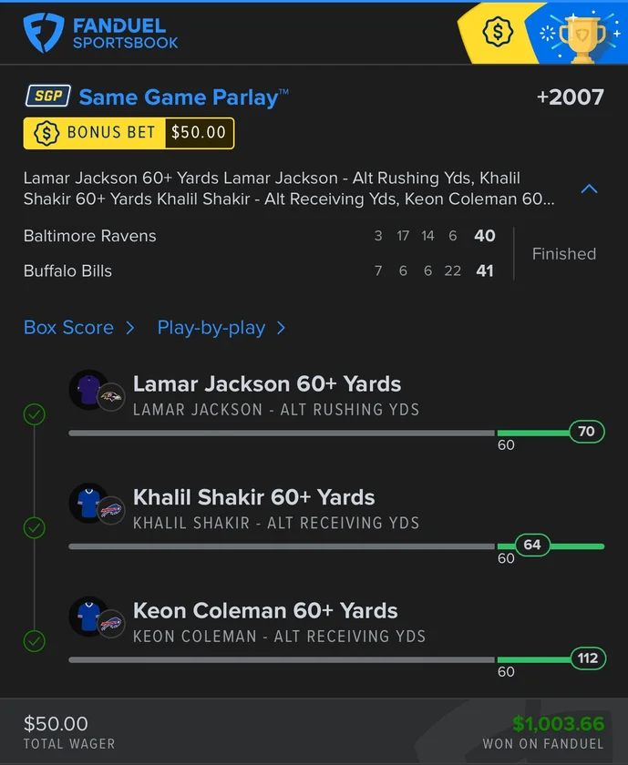The width and height of the screenshot is (628, 765).
Task: Collapse the parlay legs with the up chevron
Action: [590, 189]
